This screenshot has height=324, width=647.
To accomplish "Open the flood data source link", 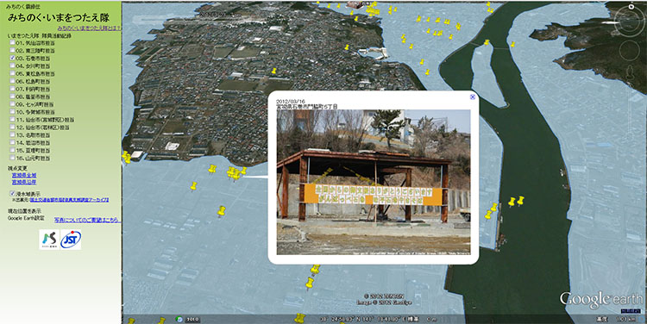I will tap(69, 200).
